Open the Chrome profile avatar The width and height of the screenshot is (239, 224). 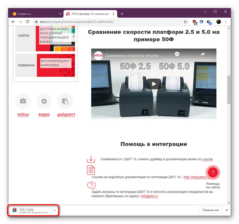(x=218, y=22)
